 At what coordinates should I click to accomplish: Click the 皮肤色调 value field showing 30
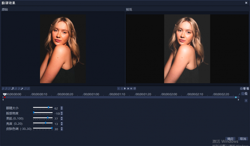[x=57, y=129]
